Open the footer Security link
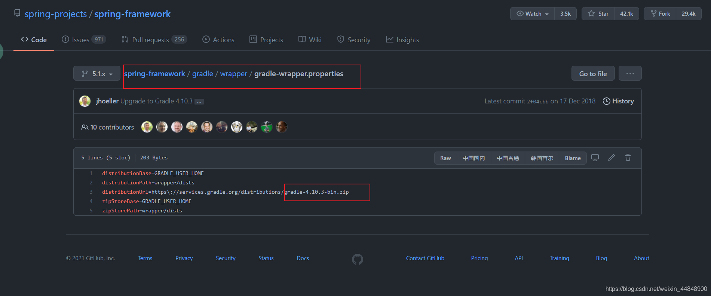The width and height of the screenshot is (711, 296). tap(226, 258)
